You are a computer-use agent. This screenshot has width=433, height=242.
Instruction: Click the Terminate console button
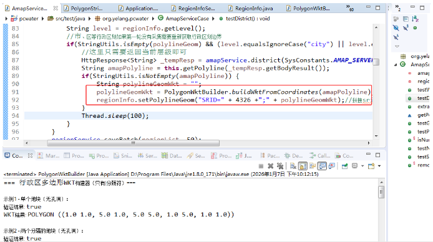pos(261,166)
